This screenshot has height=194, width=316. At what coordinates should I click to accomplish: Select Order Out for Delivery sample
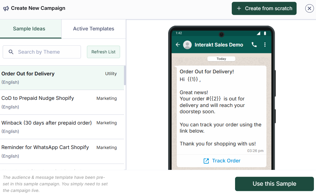(62, 77)
